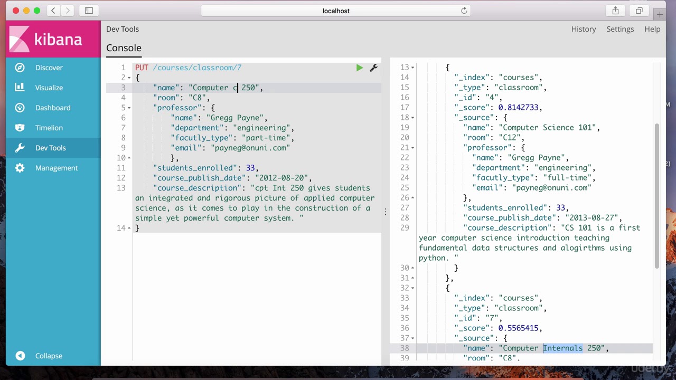
Task: Click the response pane vertical scrollbar
Action: [657, 195]
